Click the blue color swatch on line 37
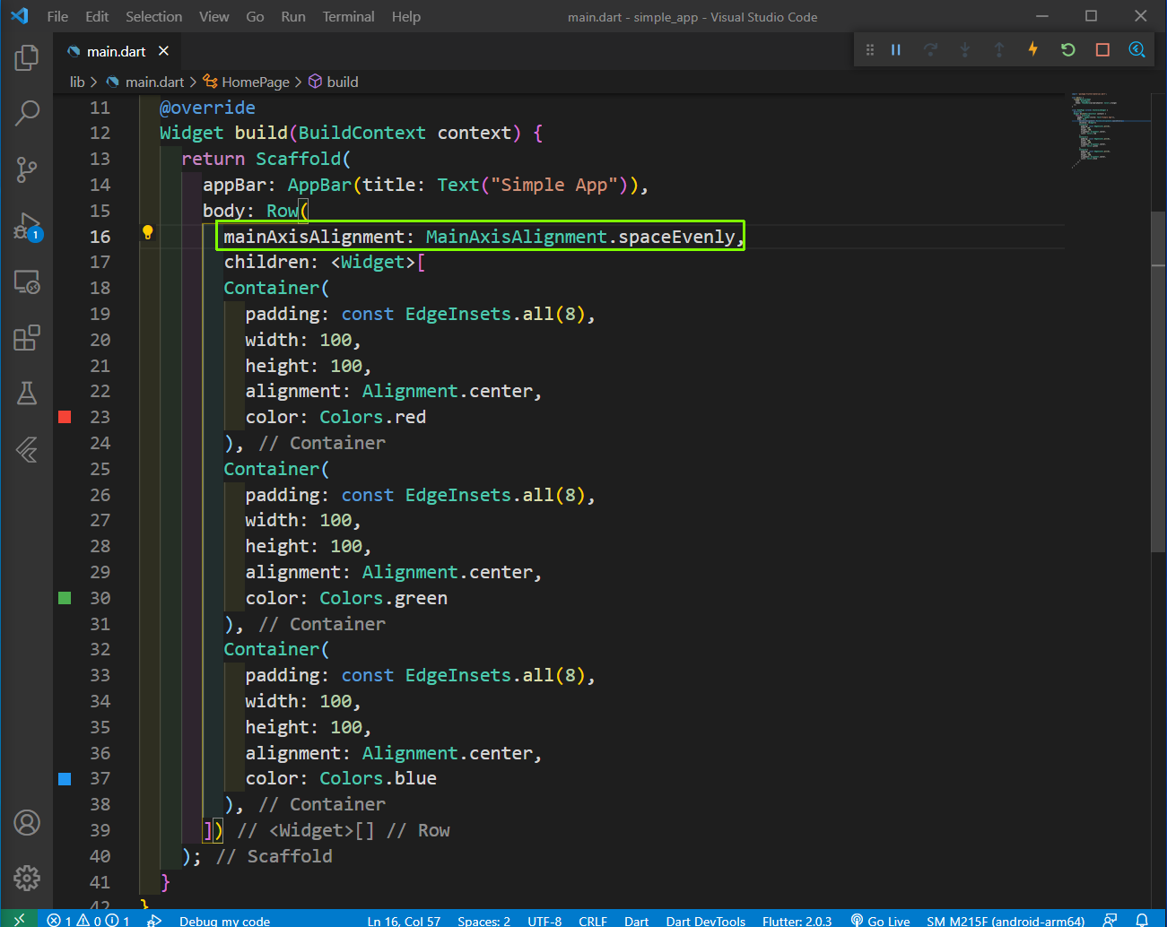Viewport: 1167px width, 927px height. pyautogui.click(x=65, y=778)
